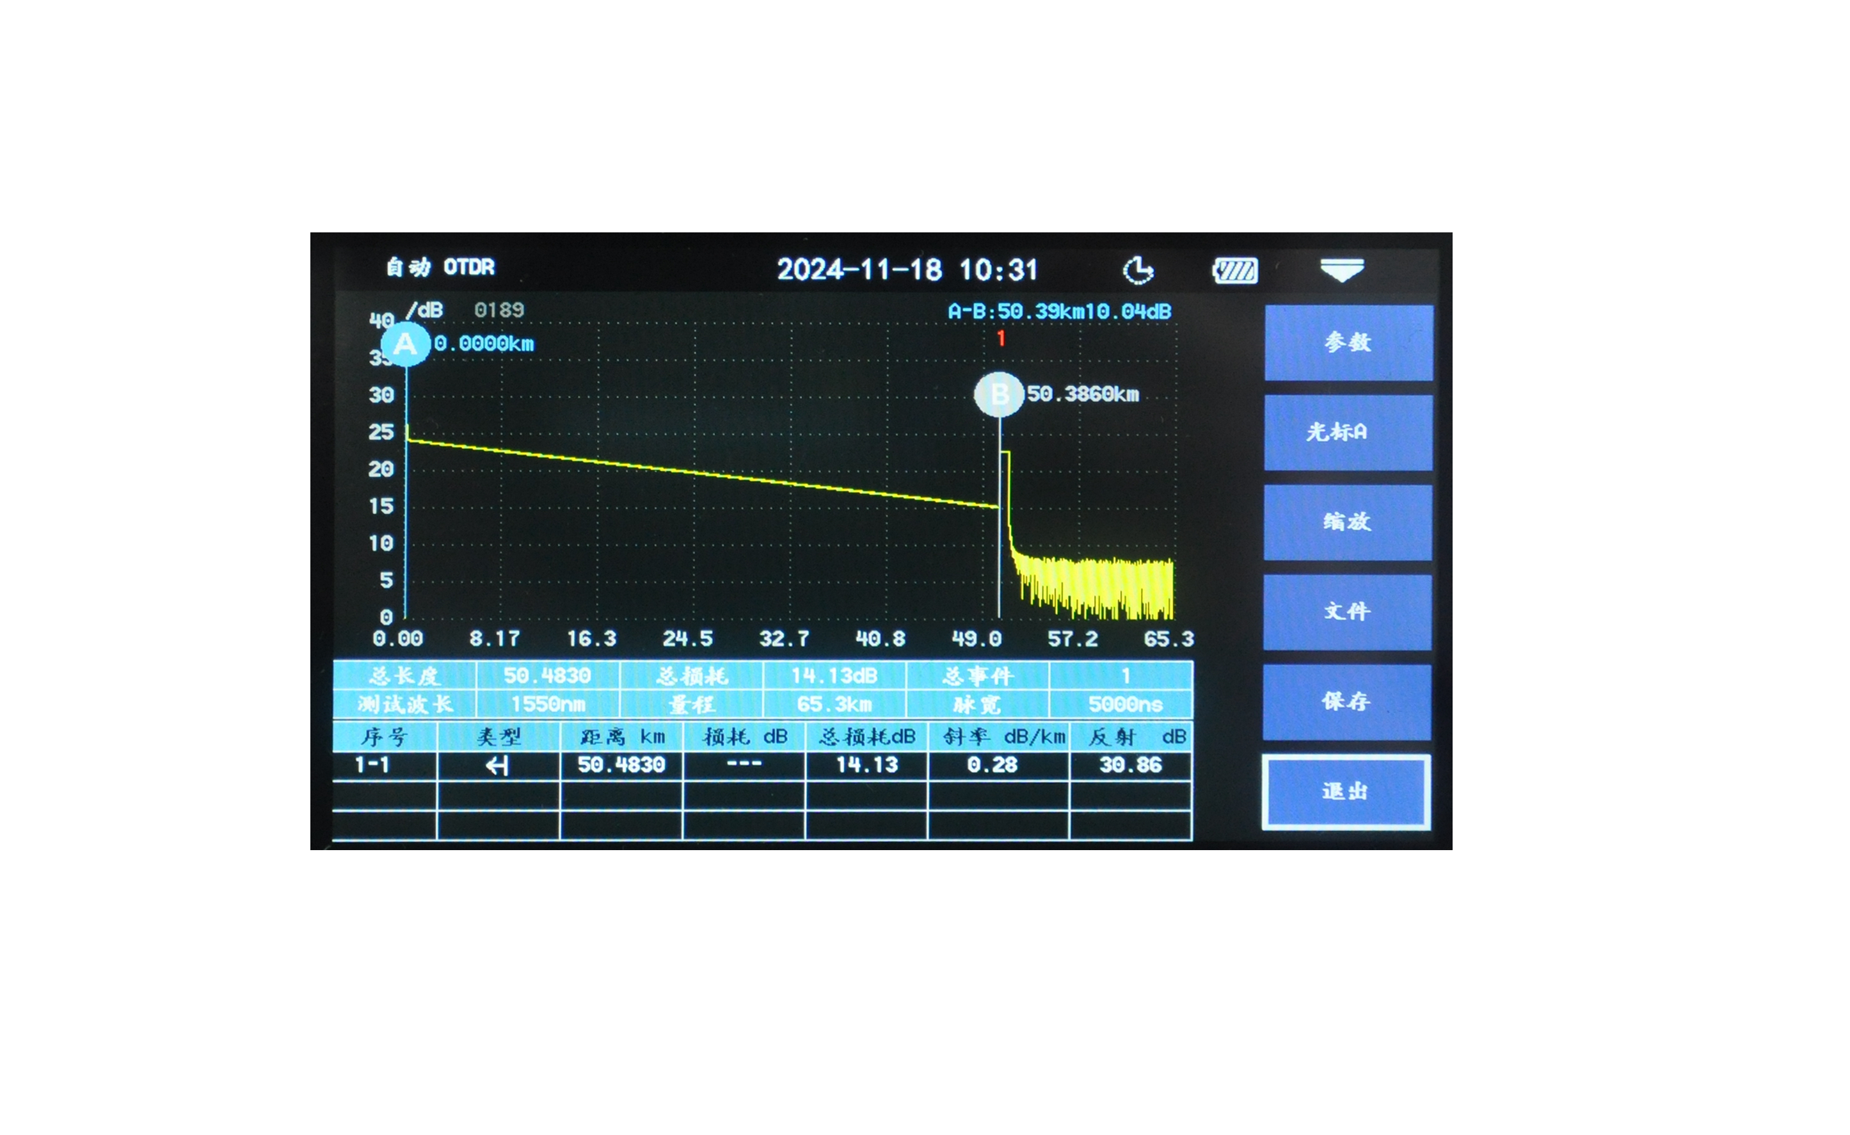Click the pulse width value 5000ns
Screen dimensions: 1850x1135
[x=1126, y=704]
